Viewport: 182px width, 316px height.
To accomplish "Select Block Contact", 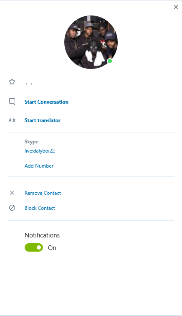I will click(40, 208).
